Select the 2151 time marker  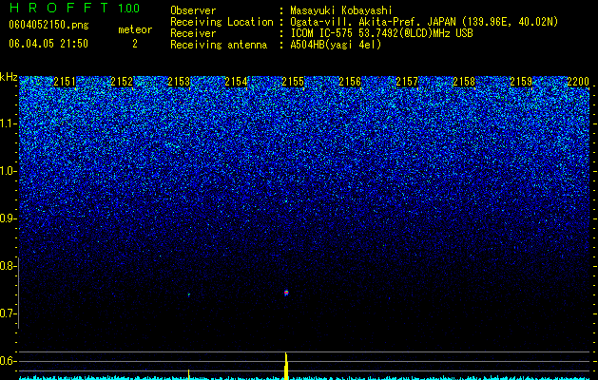click(x=65, y=82)
